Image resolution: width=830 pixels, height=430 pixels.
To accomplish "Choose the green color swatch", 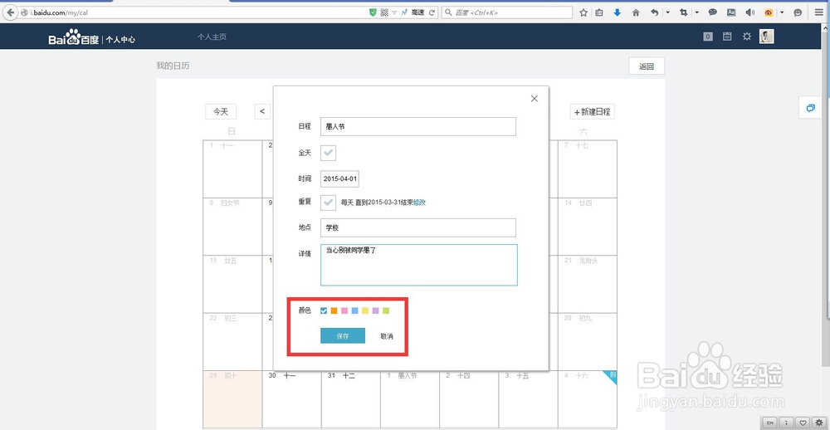I will (x=386, y=310).
